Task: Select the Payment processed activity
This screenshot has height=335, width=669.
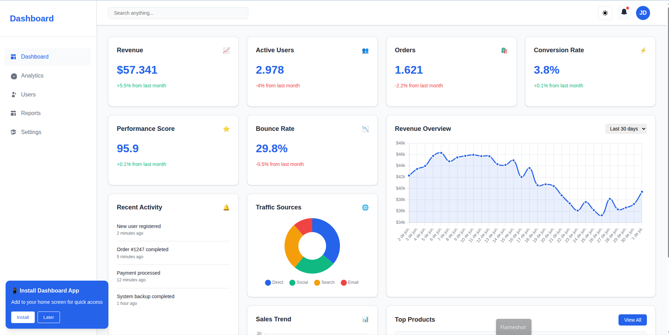Action: pos(173,276)
